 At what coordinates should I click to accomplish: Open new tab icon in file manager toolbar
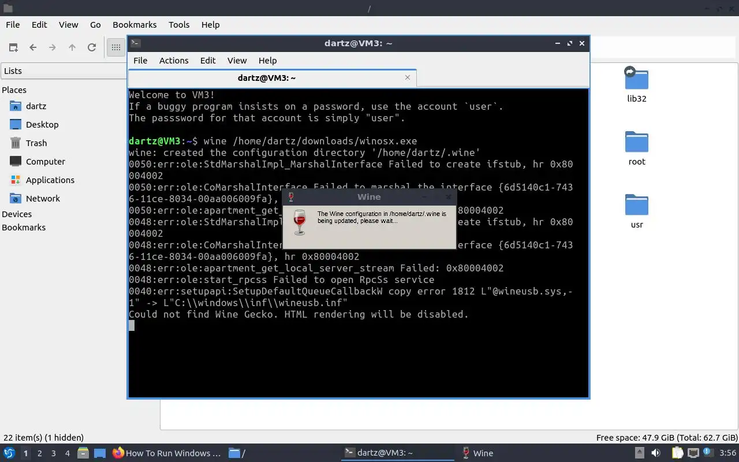(x=13, y=47)
